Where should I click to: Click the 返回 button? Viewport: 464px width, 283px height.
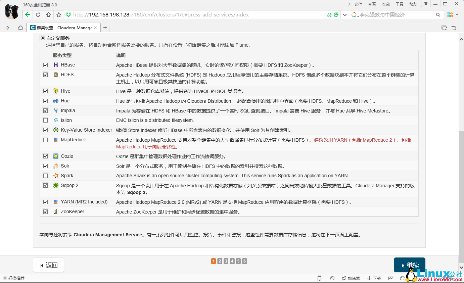[48, 265]
